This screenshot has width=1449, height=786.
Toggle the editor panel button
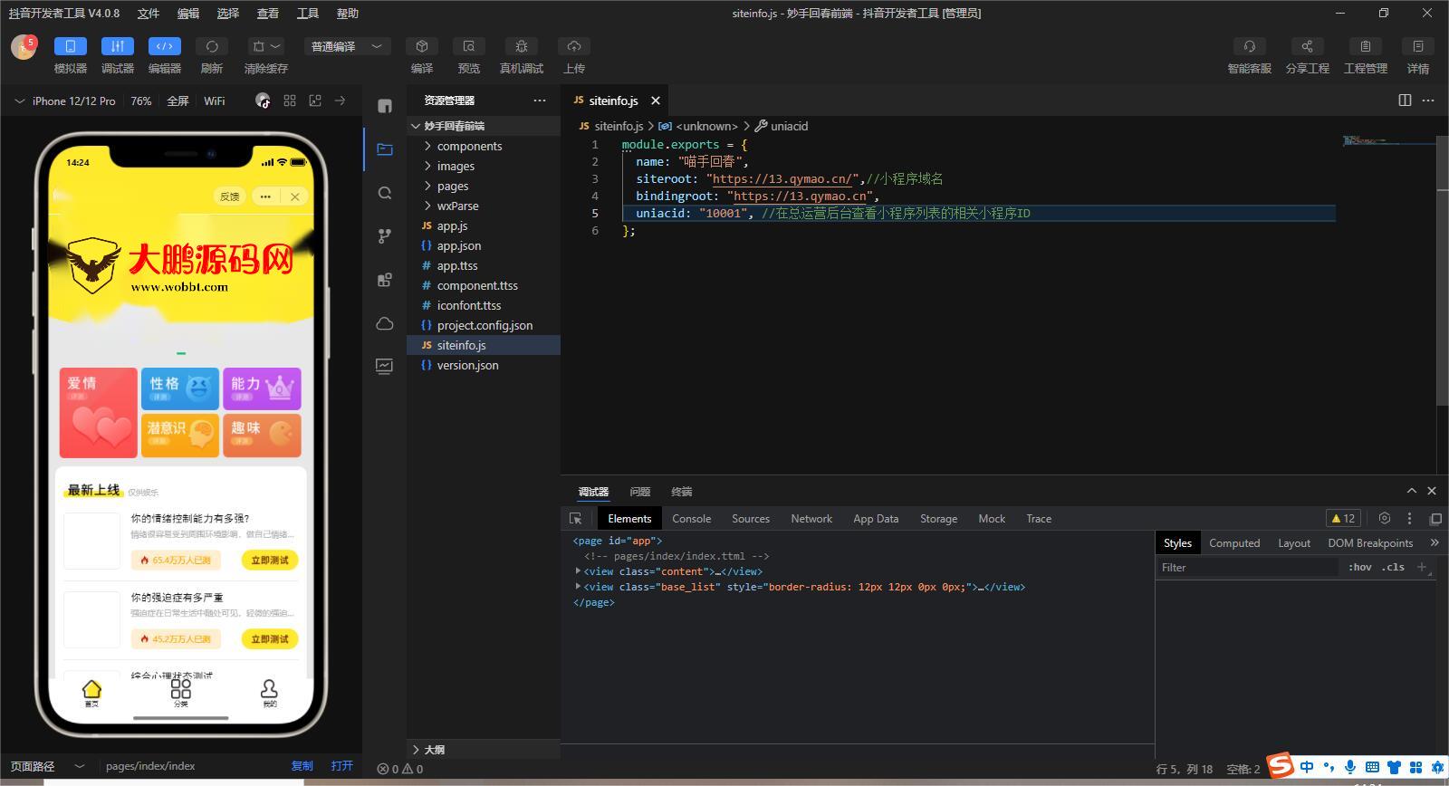pyautogui.click(x=165, y=46)
